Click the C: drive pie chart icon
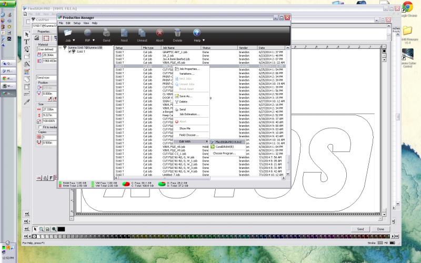This screenshot has width=421, height=263. (126, 184)
